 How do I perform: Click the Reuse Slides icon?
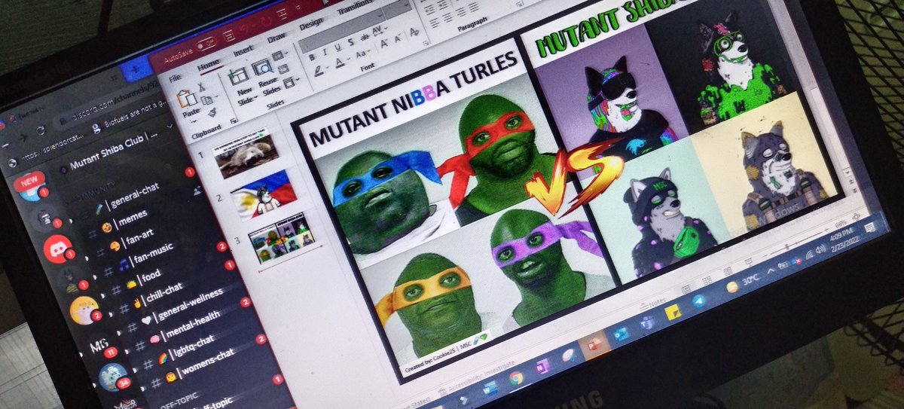pyautogui.click(x=262, y=69)
